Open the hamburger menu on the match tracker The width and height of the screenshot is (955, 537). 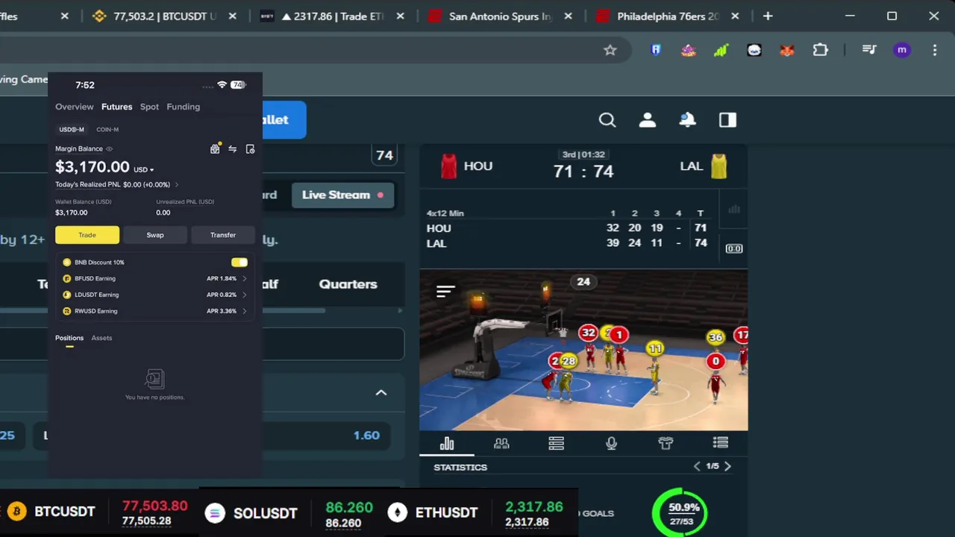tap(445, 292)
